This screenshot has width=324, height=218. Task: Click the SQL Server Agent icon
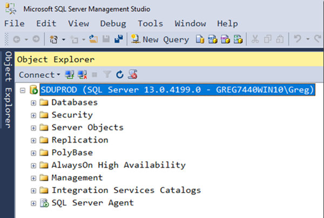(x=44, y=203)
